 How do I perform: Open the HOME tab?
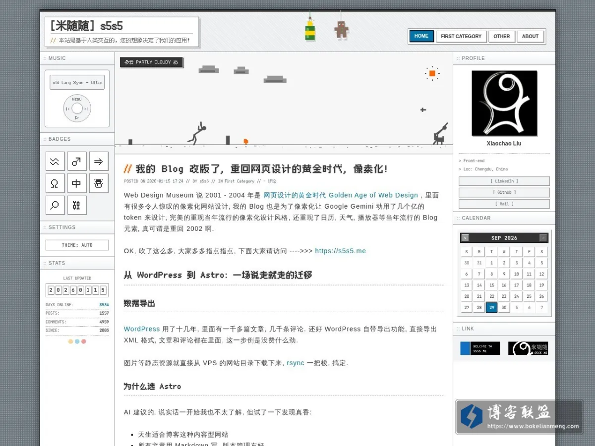click(421, 36)
